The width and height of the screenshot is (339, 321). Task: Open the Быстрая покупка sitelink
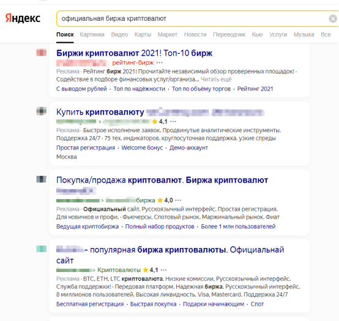click(154, 304)
